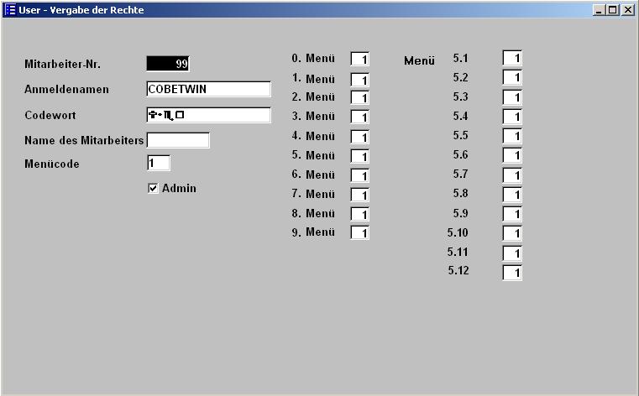
Task: Focus the Menü 5.7 rights field
Action: pos(512,175)
